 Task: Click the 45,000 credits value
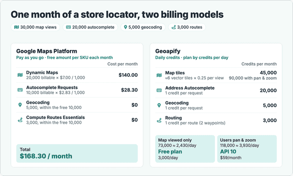click(268, 73)
